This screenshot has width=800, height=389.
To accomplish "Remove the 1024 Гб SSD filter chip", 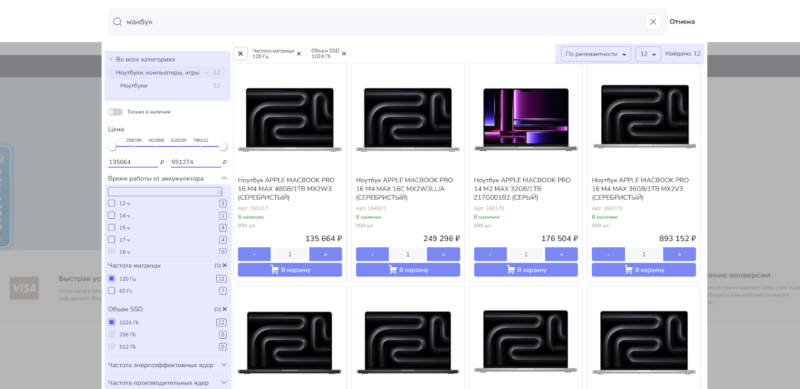I will click(x=344, y=54).
